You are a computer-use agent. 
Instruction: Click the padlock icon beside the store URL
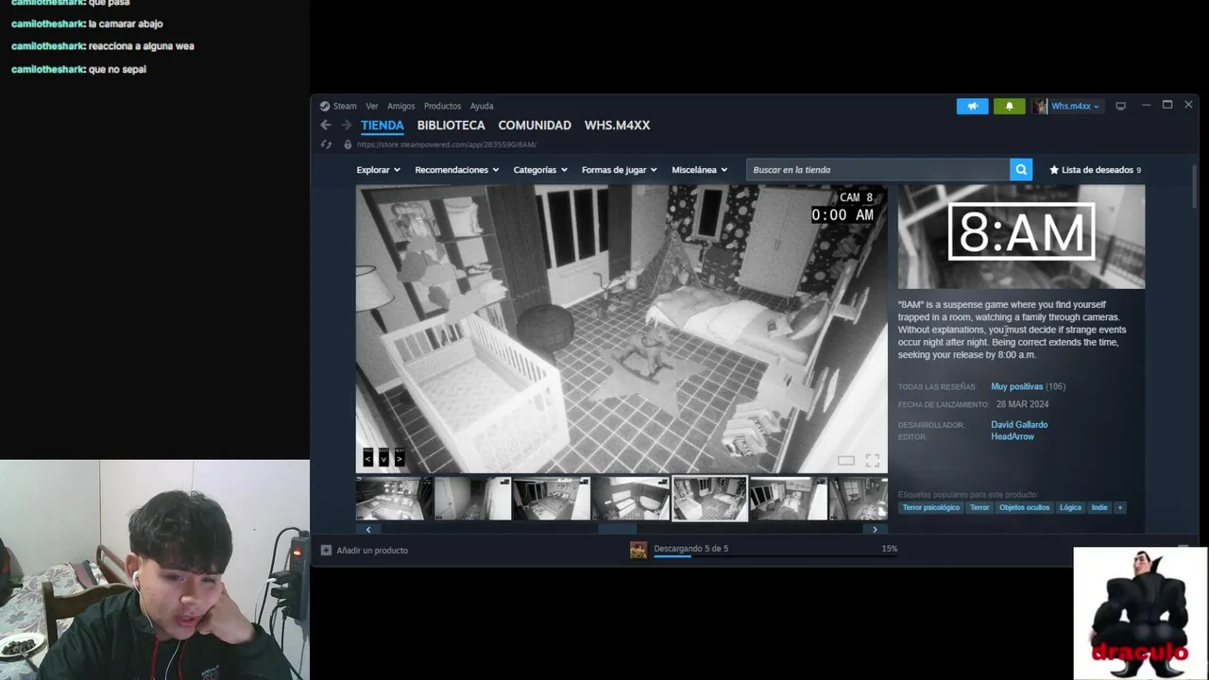pos(348,144)
